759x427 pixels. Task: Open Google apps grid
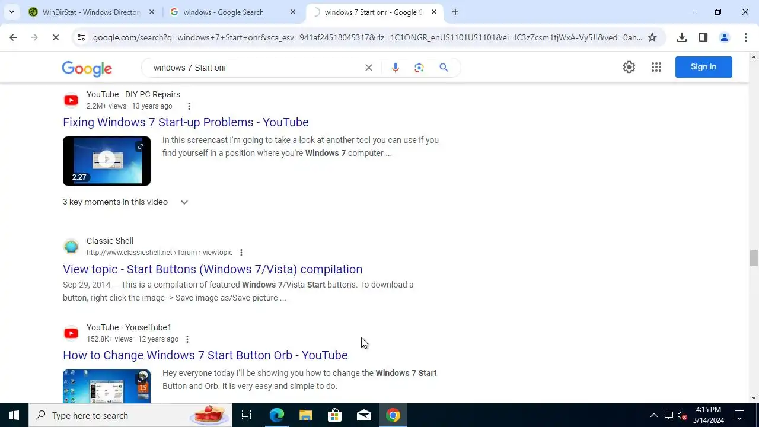pos(656,67)
